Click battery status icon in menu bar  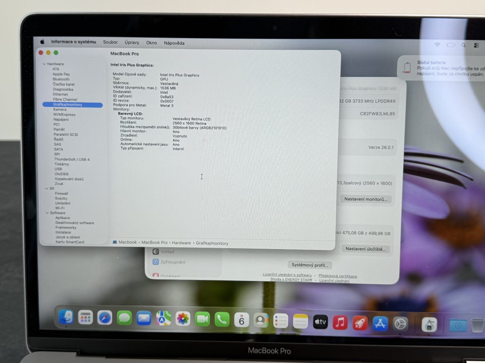point(451,45)
